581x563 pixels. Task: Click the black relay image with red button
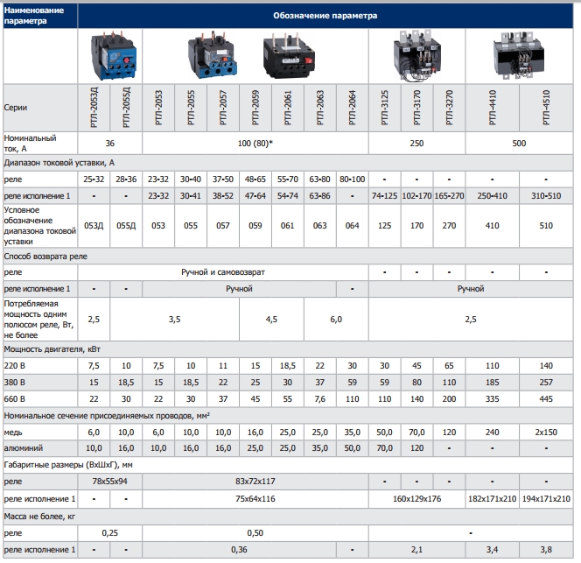pos(289,56)
